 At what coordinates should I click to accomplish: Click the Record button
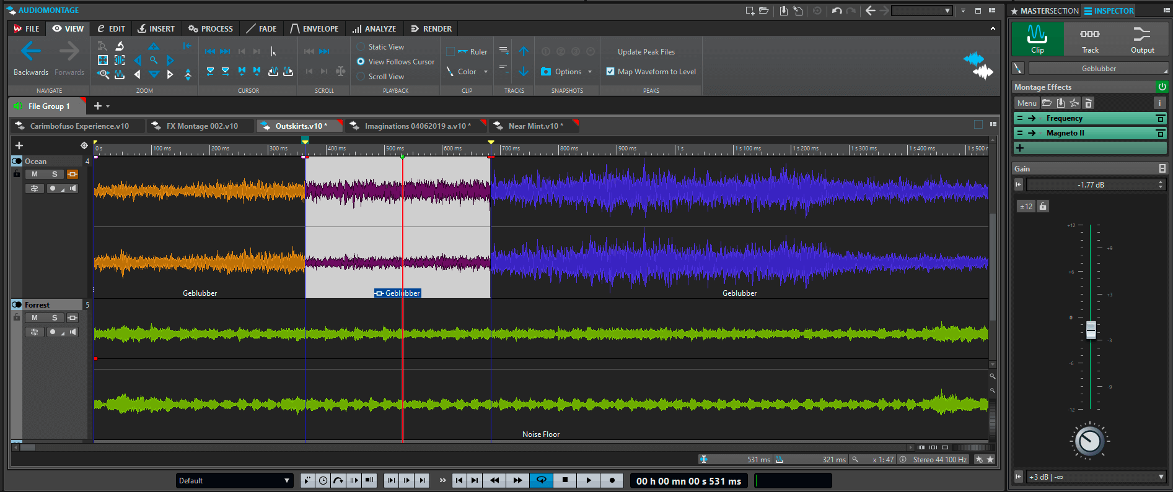(612, 480)
